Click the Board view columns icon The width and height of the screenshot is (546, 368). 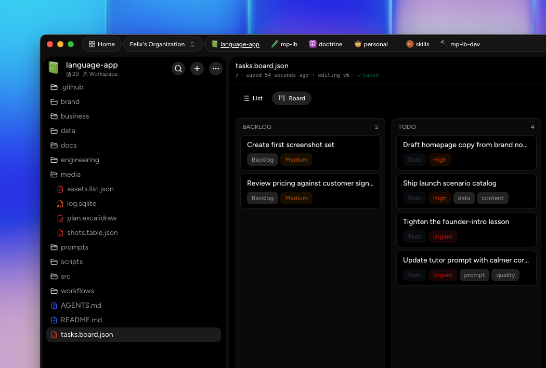click(x=282, y=98)
